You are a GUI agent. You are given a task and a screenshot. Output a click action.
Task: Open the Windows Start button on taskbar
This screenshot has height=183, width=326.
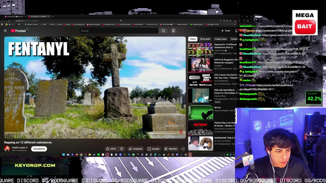(x=64, y=155)
